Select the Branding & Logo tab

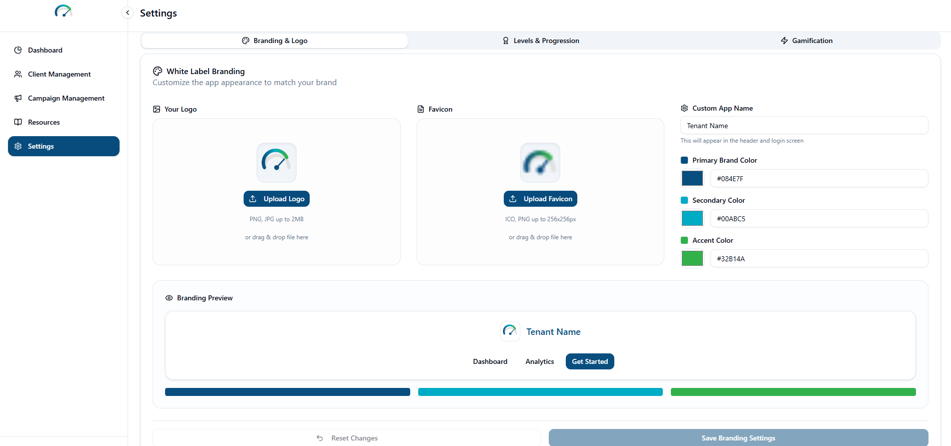[x=275, y=41]
